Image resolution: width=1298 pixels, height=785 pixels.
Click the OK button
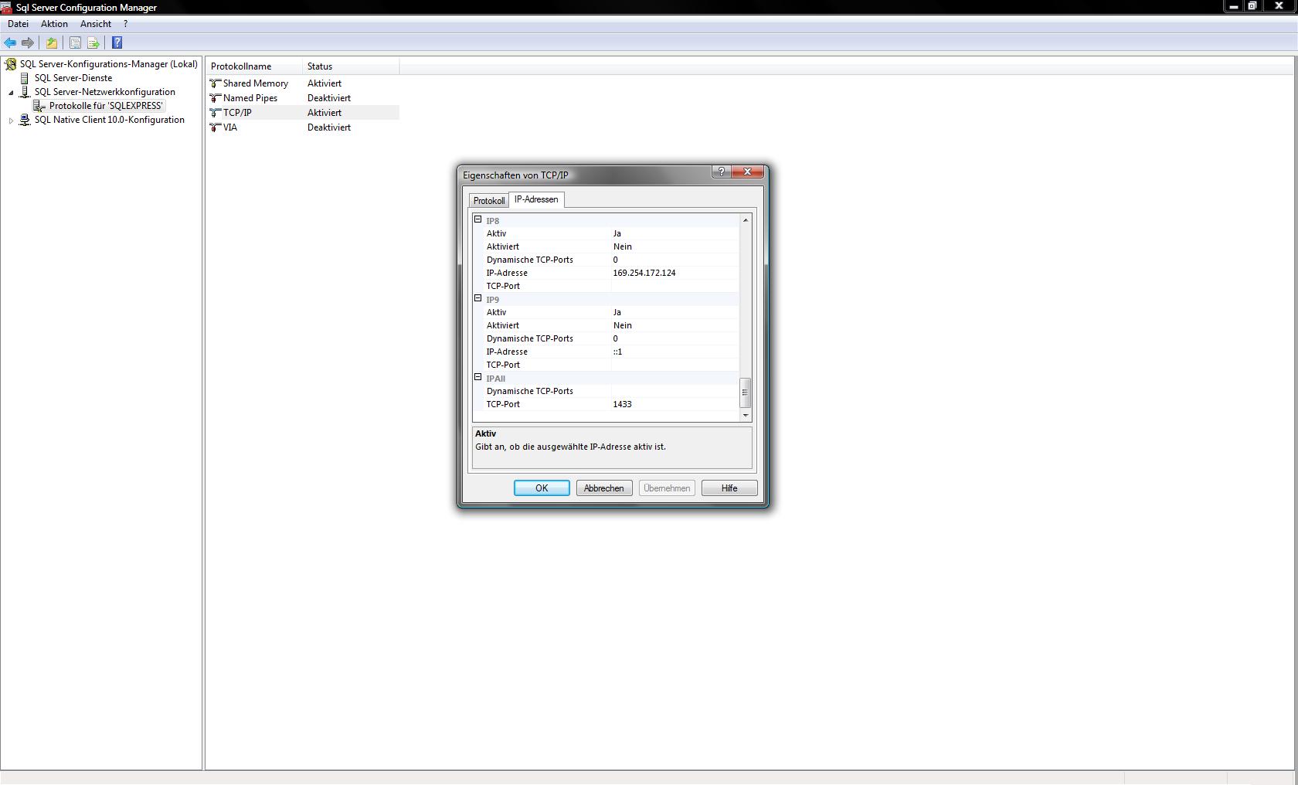542,488
